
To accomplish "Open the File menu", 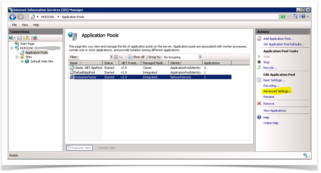I will [x=14, y=25].
